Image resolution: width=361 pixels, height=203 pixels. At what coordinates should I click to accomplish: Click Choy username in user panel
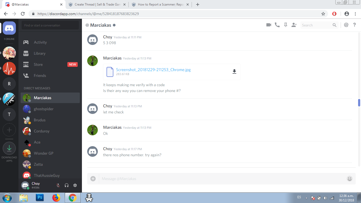(x=36, y=183)
